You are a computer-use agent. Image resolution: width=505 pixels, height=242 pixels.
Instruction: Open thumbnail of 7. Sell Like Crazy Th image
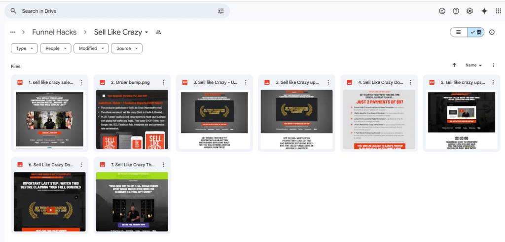coord(132,202)
